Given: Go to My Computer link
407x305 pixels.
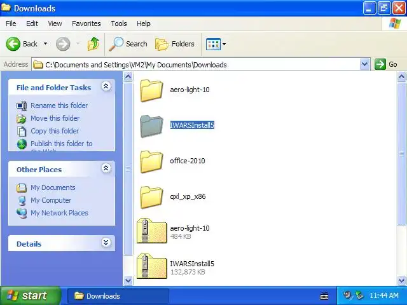Looking at the screenshot, I should [x=51, y=200].
